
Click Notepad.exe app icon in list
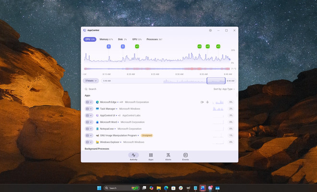coord(97,129)
